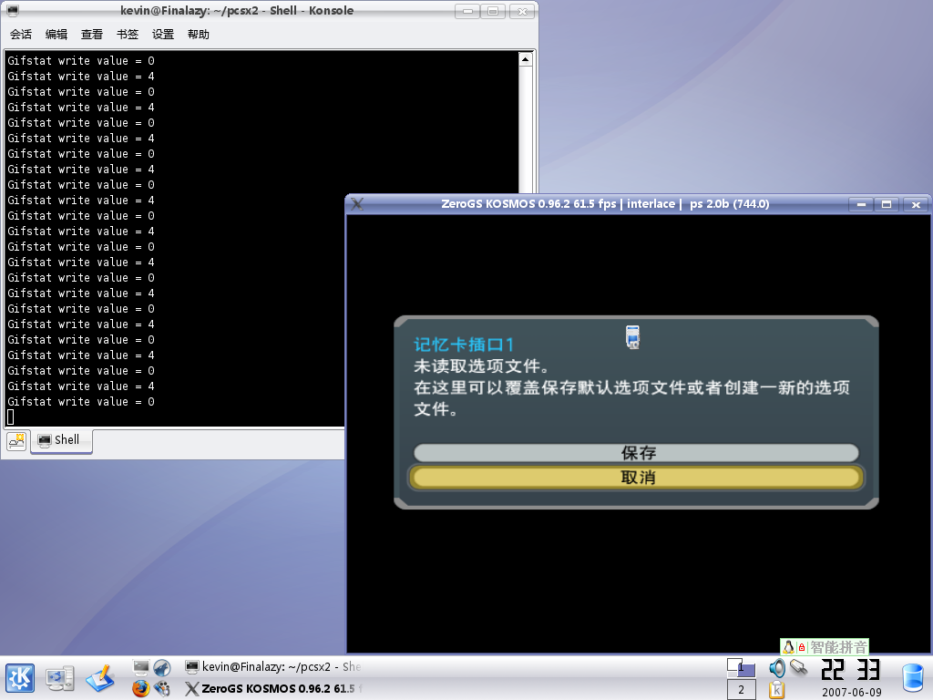Toggle the red lock in input method bar
The width and height of the screenshot is (933, 700).
(x=802, y=647)
